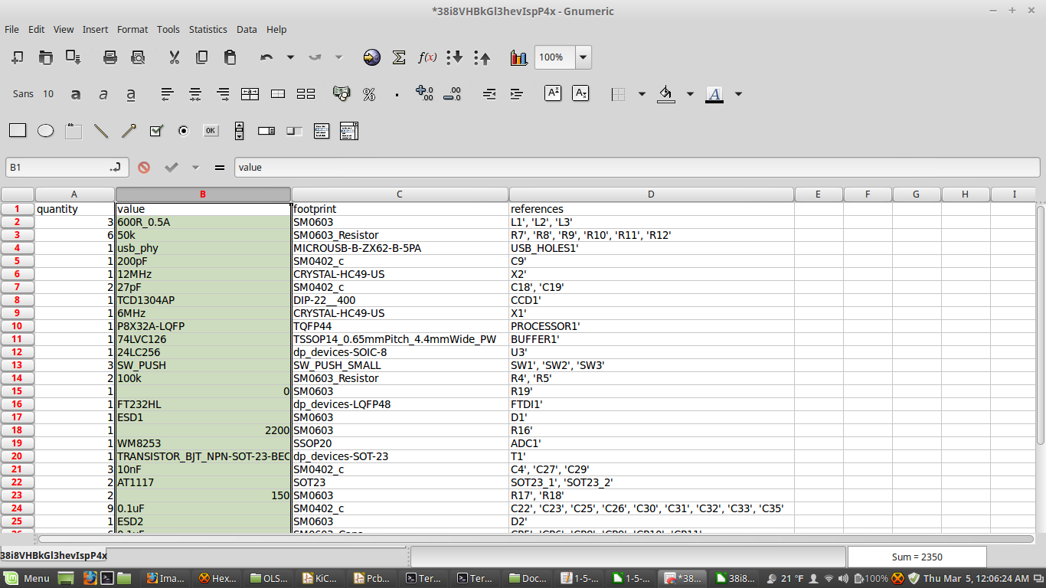This screenshot has height=588, width=1046.
Task: Open the Edit menu
Action: click(36, 29)
